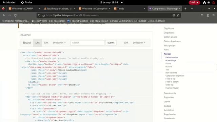
Task: Expand the Fedora Project bookmark folder
Action: coord(99,21)
